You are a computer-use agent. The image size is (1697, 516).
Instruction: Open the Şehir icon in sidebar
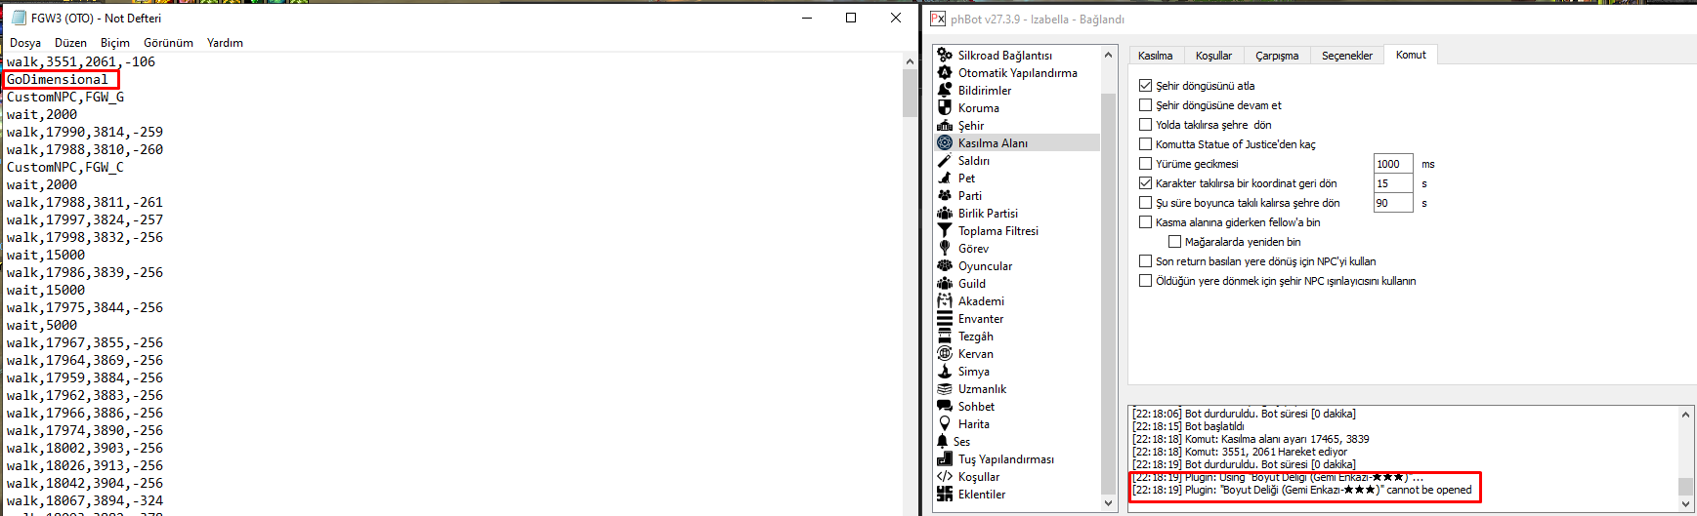click(x=945, y=126)
